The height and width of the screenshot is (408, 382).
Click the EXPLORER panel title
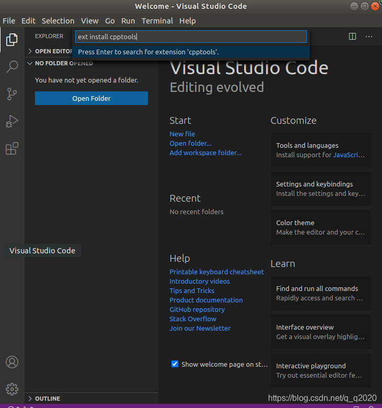(49, 36)
